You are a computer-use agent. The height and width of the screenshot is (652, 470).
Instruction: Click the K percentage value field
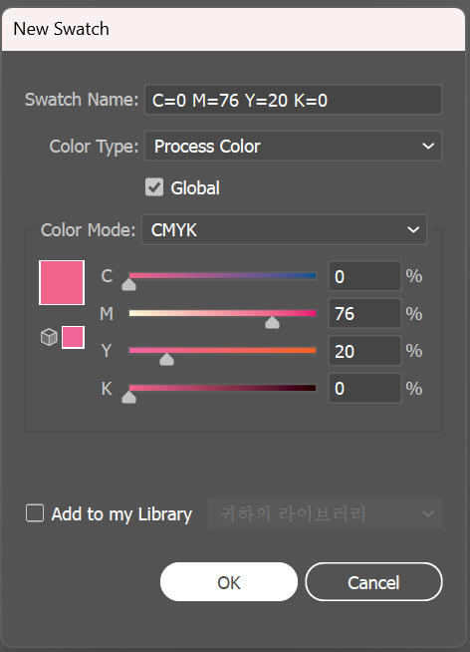(x=364, y=389)
